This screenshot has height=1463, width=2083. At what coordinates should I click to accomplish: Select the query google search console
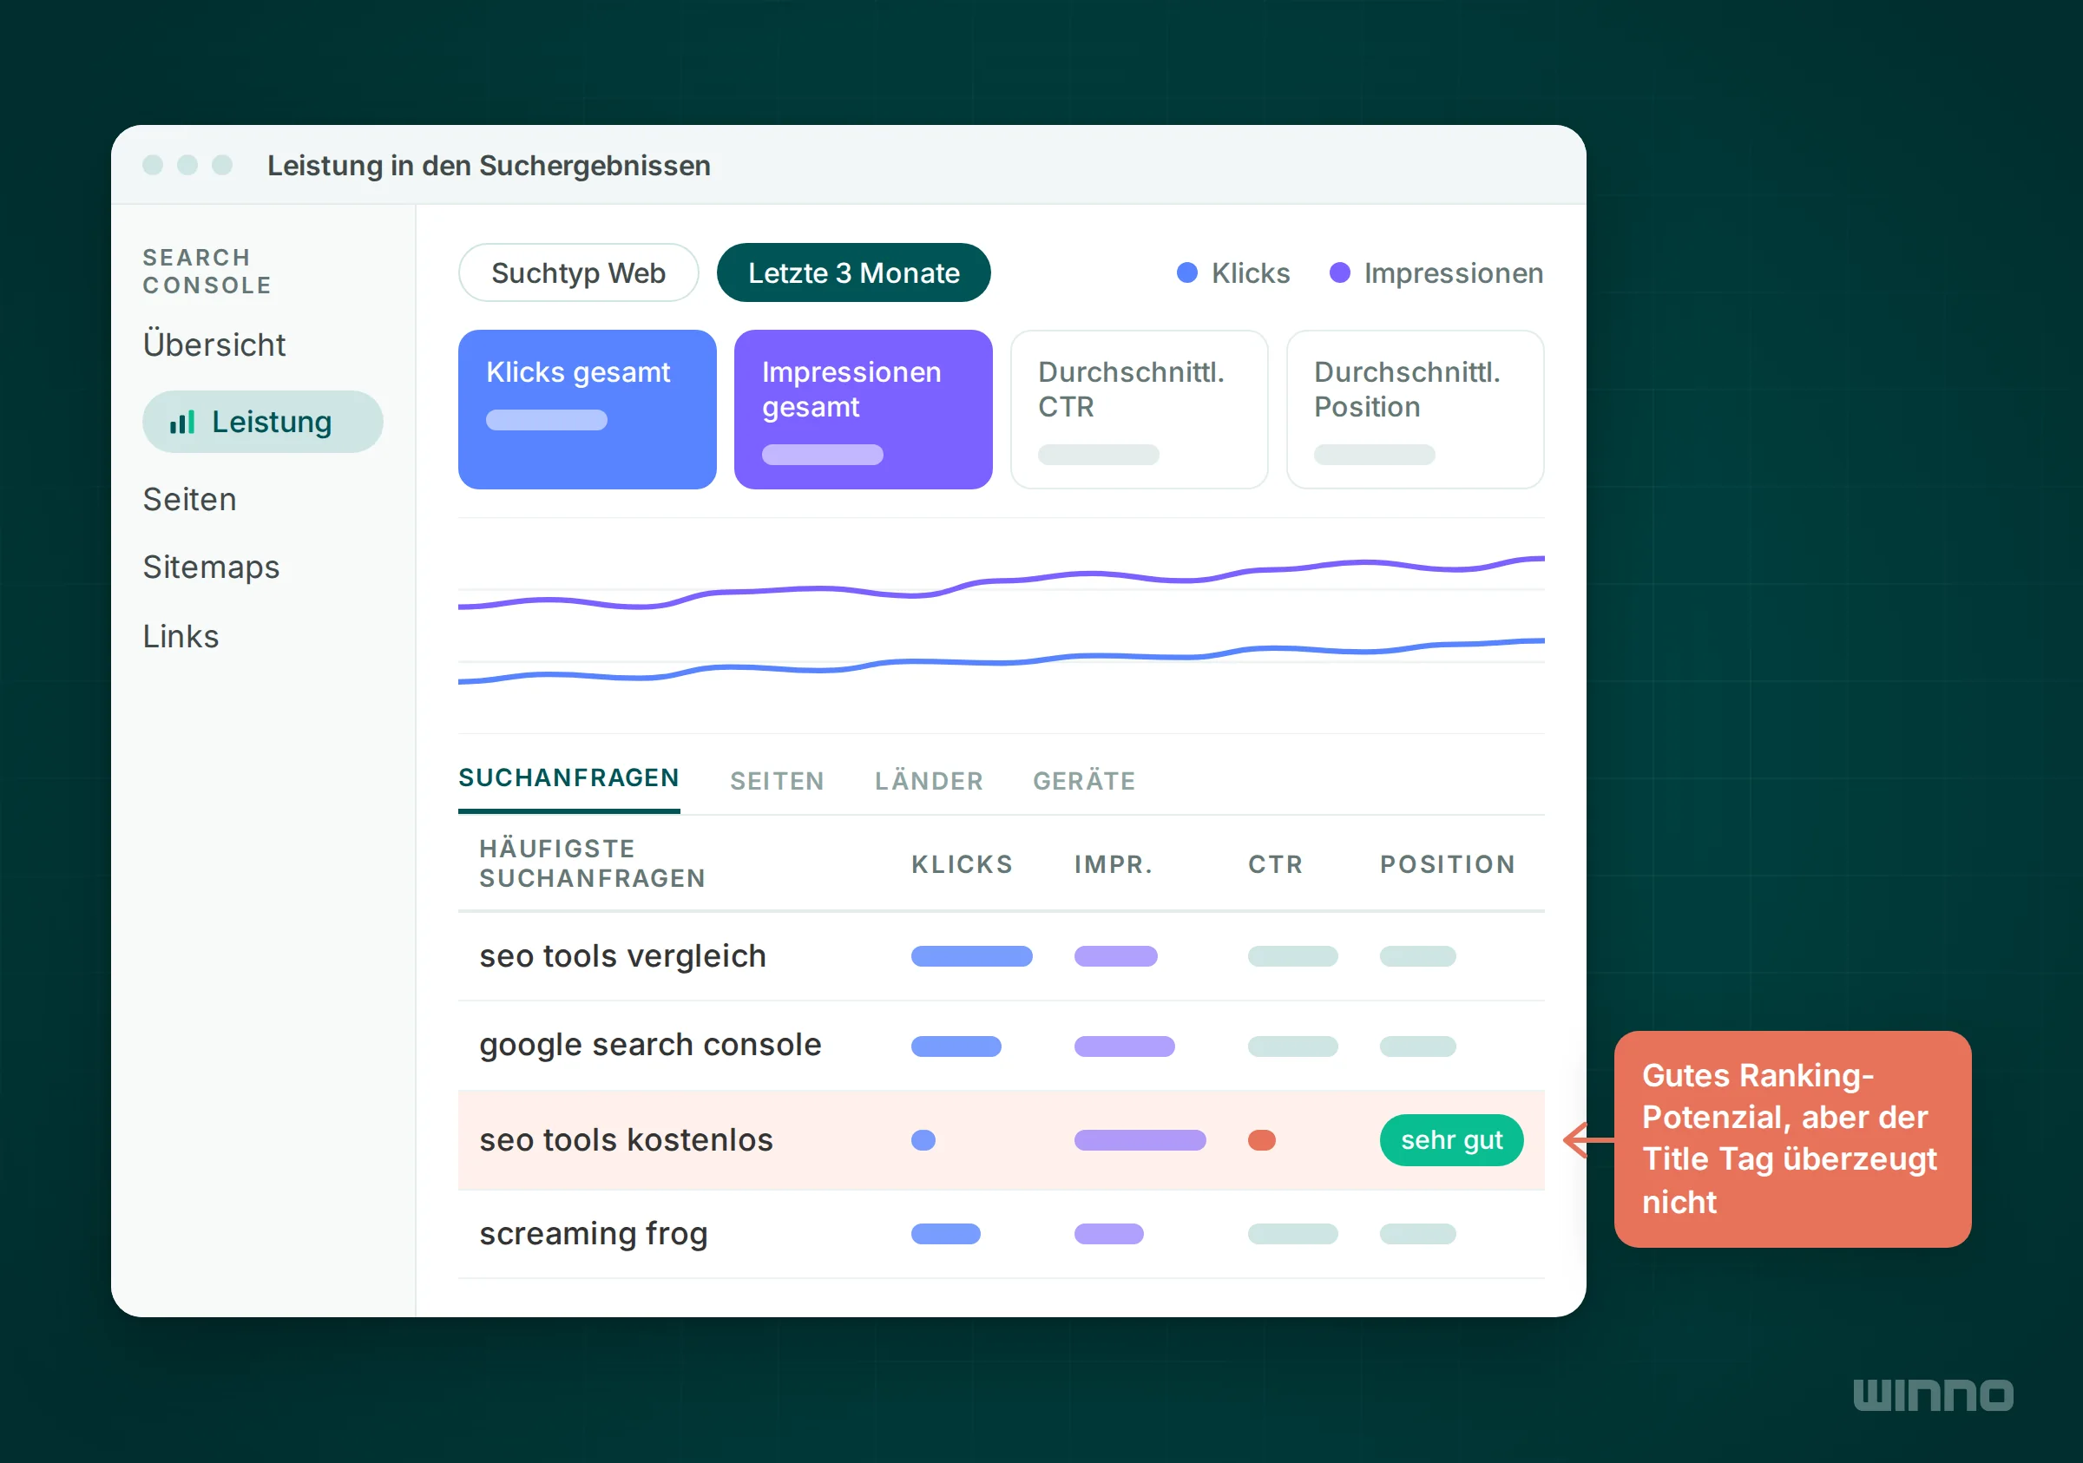[x=650, y=1045]
